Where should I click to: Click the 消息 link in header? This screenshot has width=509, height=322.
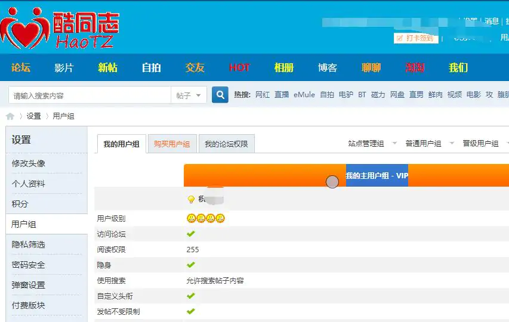[x=492, y=21]
